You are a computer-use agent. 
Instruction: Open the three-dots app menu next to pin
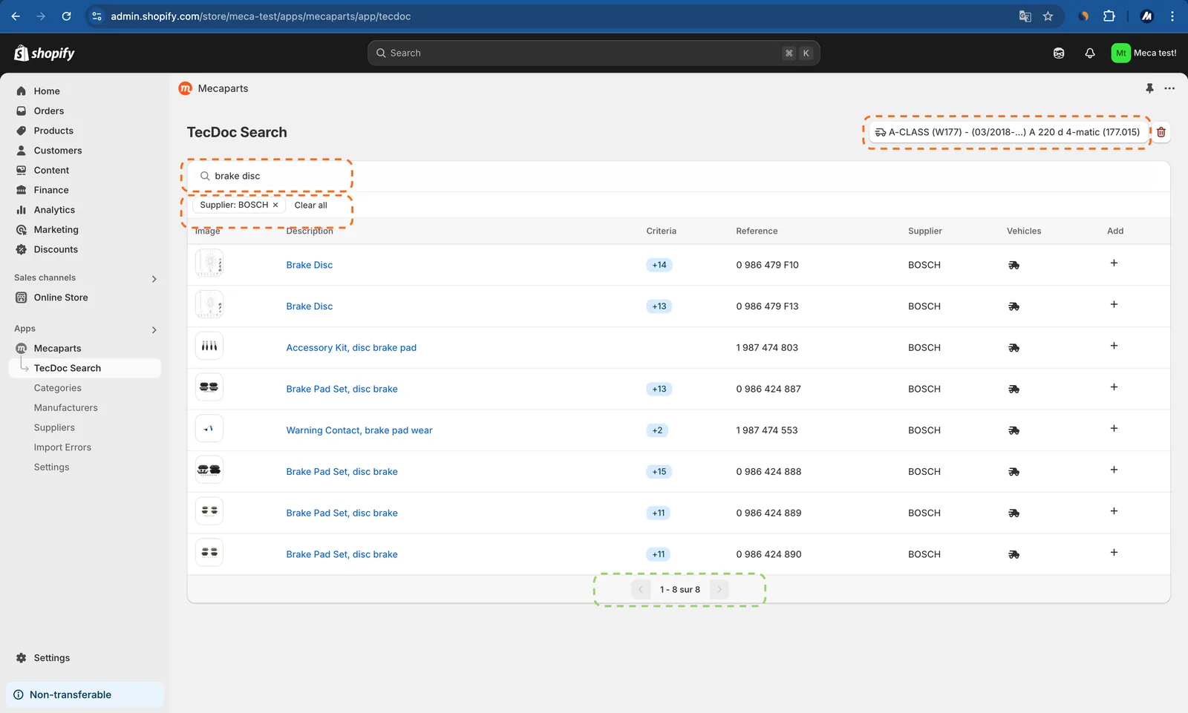(x=1169, y=88)
